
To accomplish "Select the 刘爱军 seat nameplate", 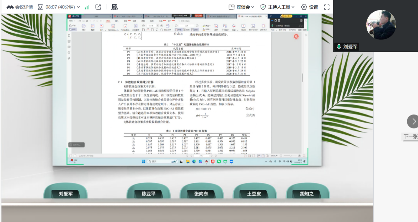I will tap(66, 194).
